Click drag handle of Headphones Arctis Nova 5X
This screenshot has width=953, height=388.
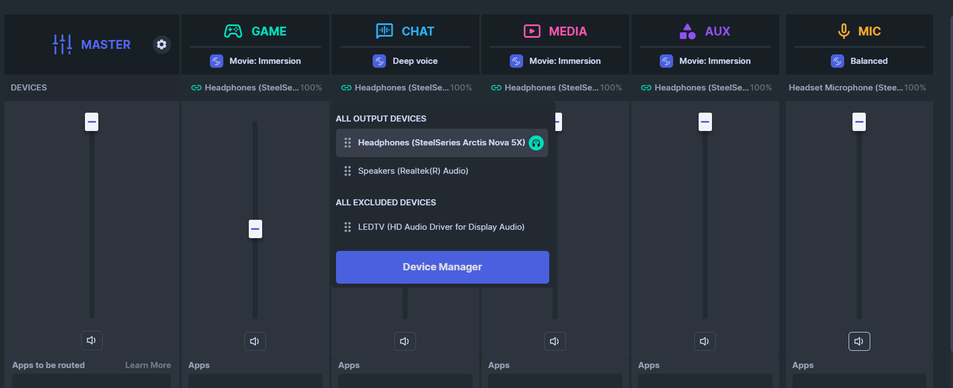click(x=348, y=143)
